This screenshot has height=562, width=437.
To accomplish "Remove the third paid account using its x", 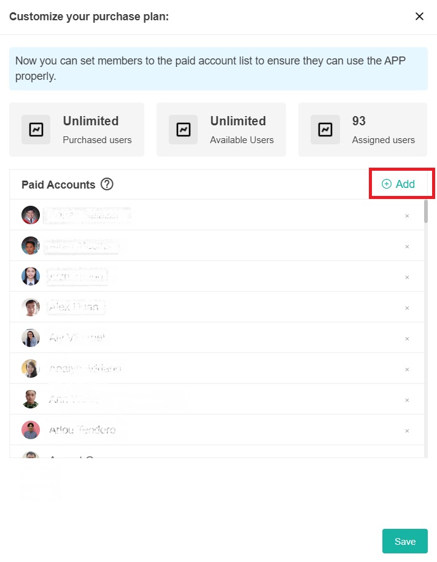I will coord(407,277).
